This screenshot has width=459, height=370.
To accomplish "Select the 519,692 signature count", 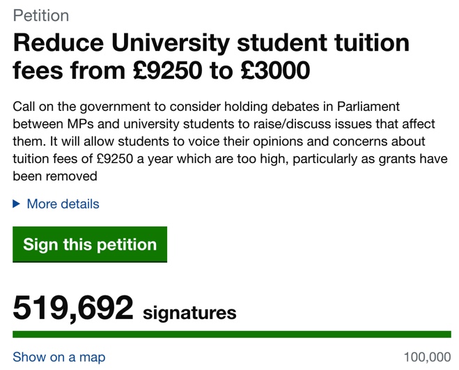I will 73,307.
